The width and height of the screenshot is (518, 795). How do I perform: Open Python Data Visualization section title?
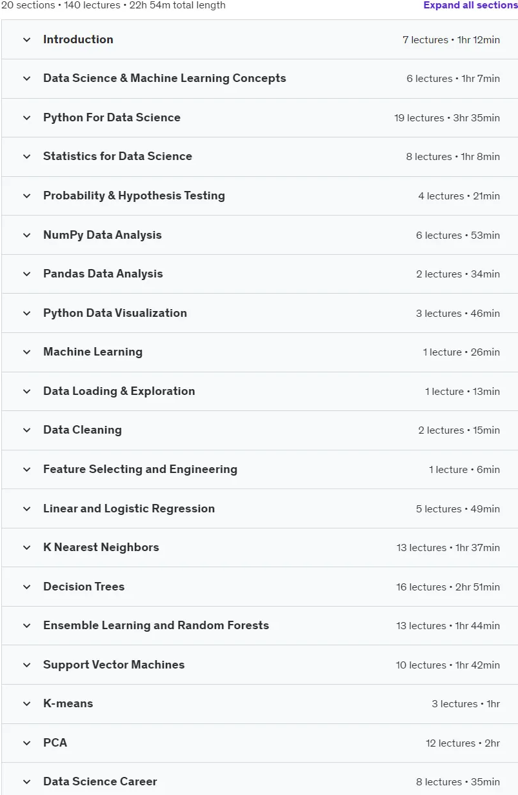pos(115,313)
